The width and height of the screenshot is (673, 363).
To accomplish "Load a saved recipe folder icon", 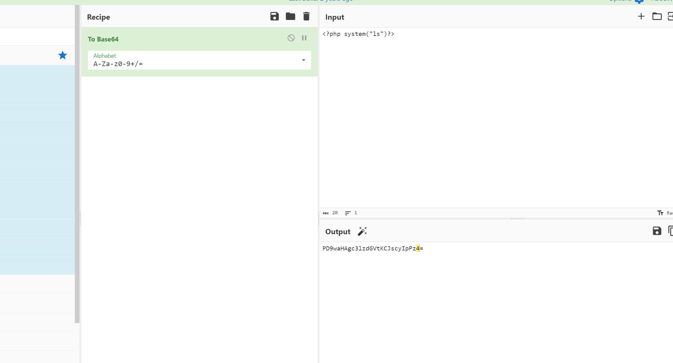I will point(290,17).
